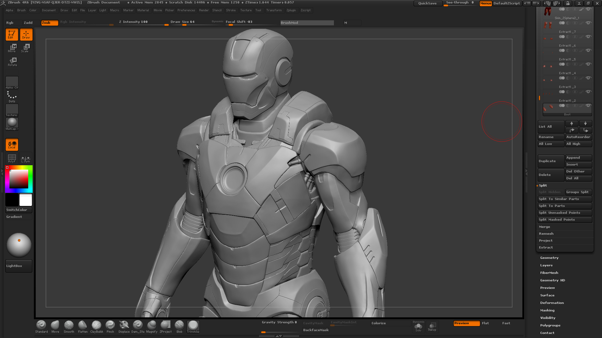Open the Alpha Off selector
Viewport: 602px width, 338px height.
[12, 83]
